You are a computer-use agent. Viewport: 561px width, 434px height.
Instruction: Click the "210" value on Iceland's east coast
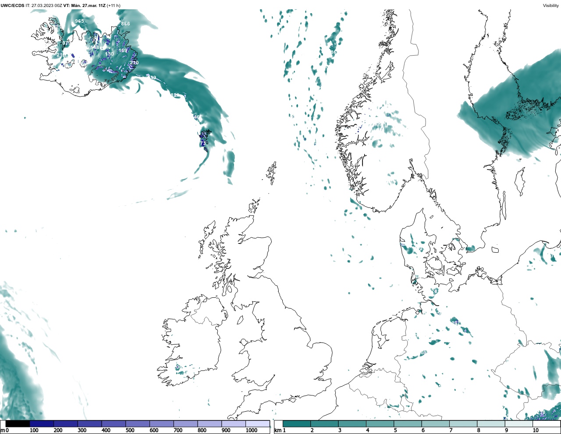pos(134,63)
